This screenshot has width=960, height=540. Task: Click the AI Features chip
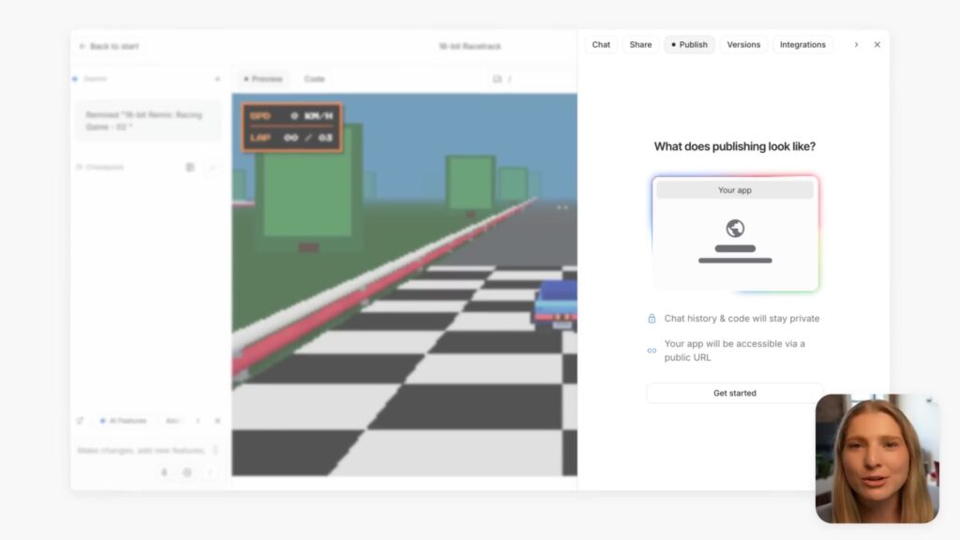click(x=124, y=421)
